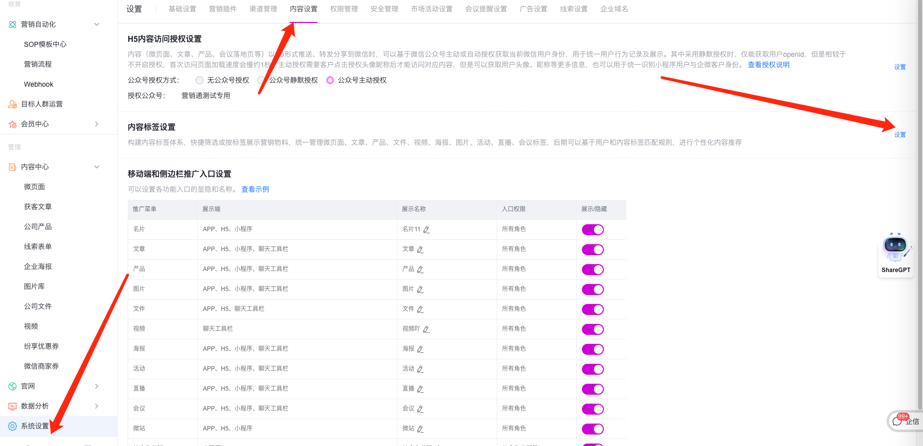Click the 营销自动化 sidebar icon
The image size is (923, 446).
pyautogui.click(x=12, y=24)
